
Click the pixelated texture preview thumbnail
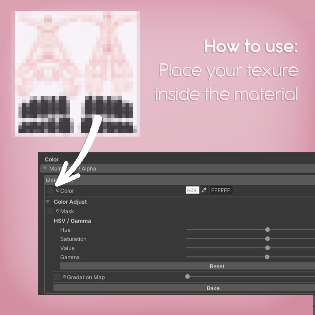(x=76, y=74)
